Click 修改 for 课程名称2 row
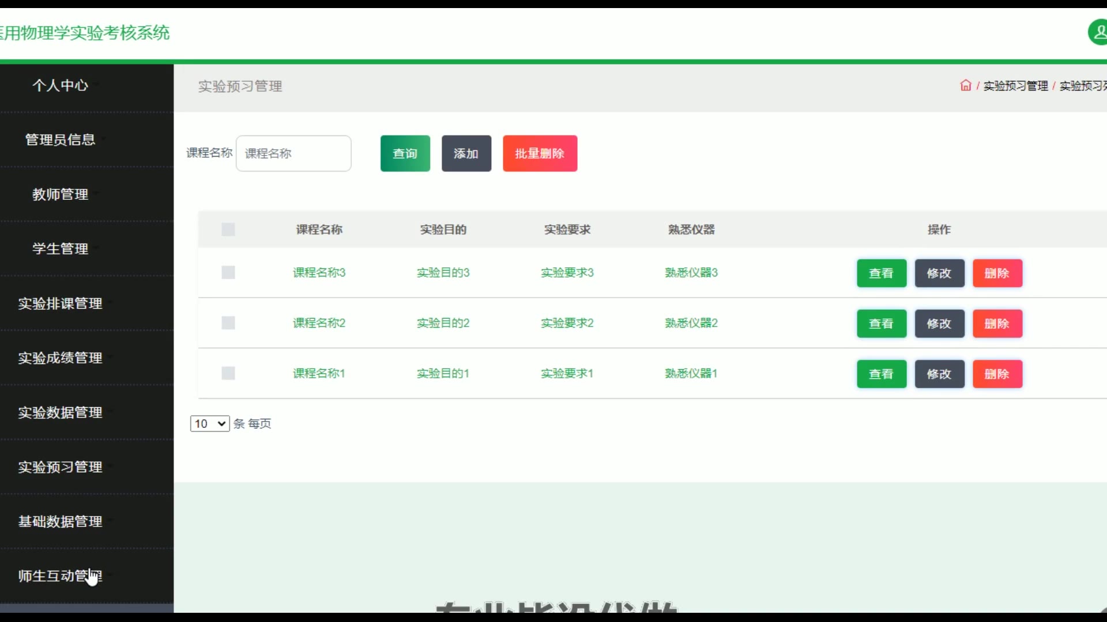 tap(939, 324)
